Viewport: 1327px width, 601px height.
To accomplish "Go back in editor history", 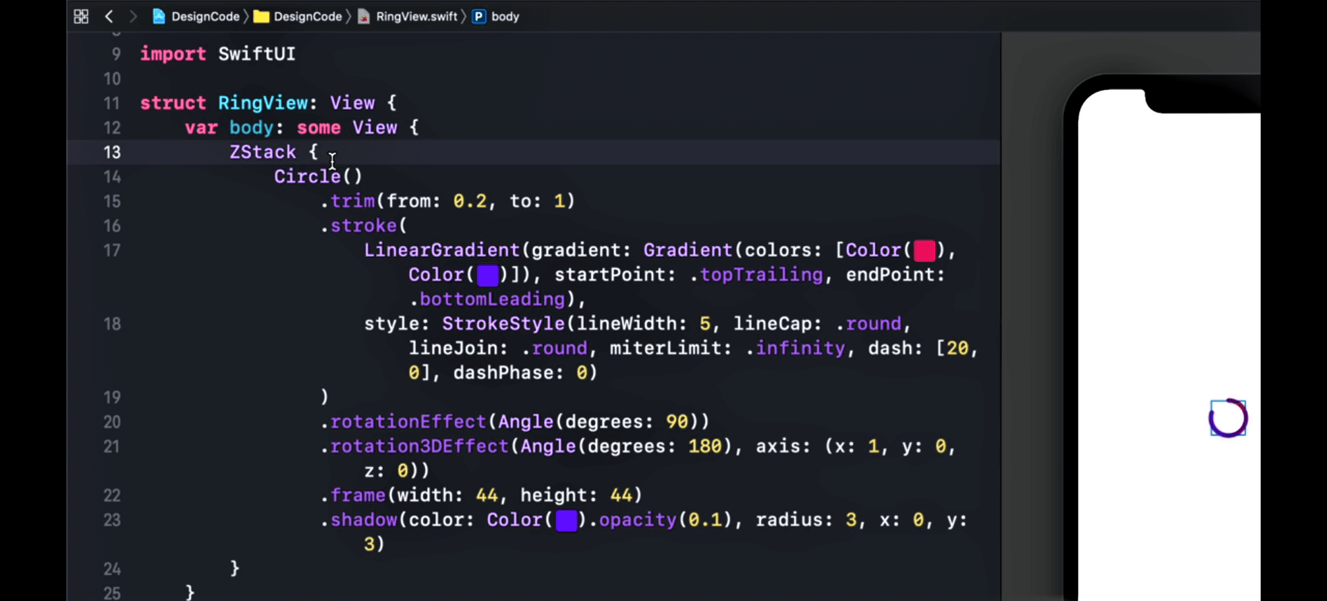I will (109, 17).
